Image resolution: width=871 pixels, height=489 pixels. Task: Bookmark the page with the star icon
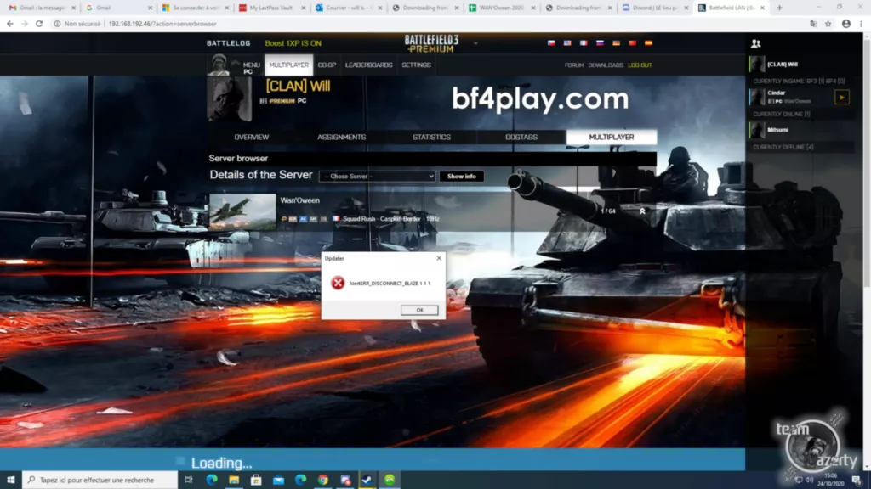828,24
